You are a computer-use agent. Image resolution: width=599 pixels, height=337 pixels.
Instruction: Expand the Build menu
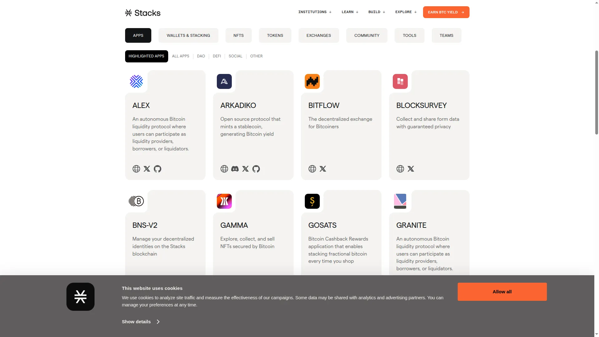pyautogui.click(x=377, y=12)
